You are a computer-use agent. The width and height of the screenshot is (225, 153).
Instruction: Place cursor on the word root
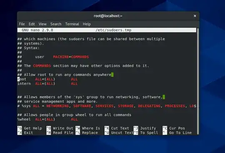coord(22,79)
